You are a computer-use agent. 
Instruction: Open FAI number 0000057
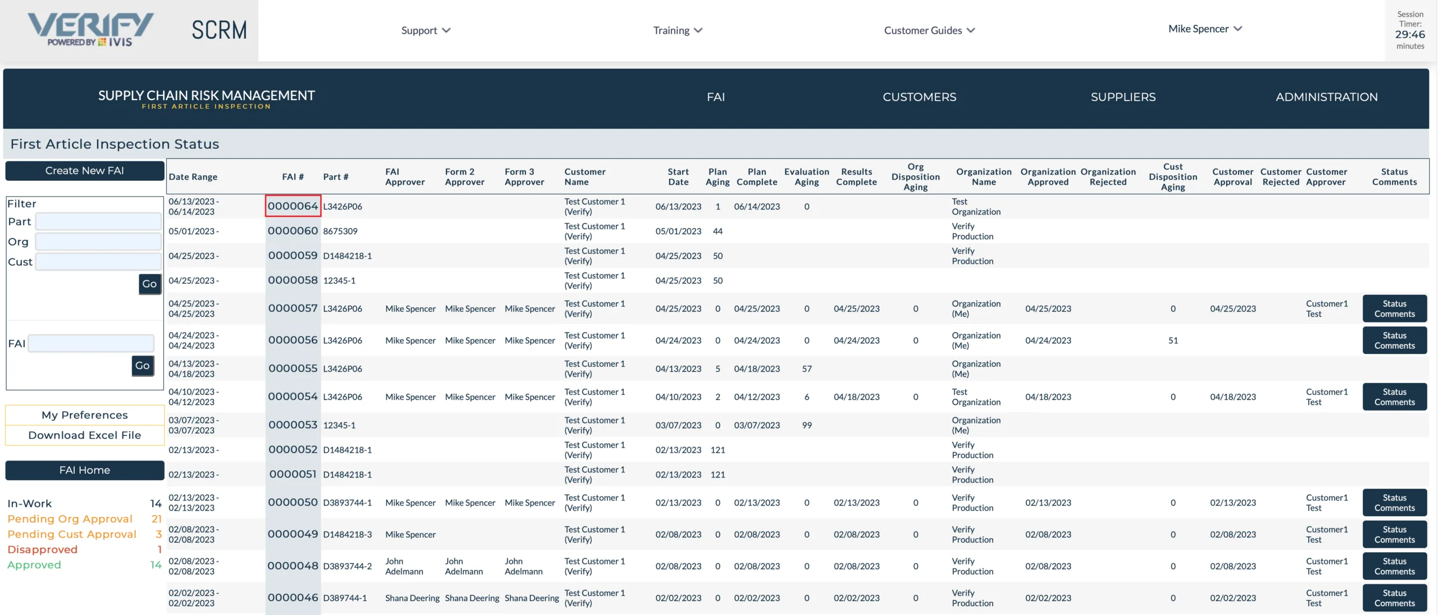pyautogui.click(x=293, y=308)
